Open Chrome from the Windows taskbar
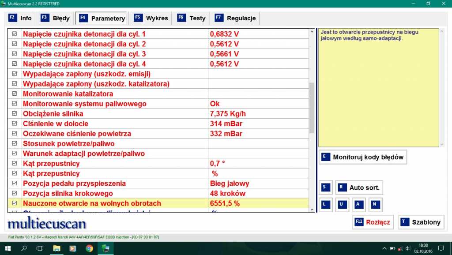This screenshot has height=255, width=452. click(x=89, y=248)
